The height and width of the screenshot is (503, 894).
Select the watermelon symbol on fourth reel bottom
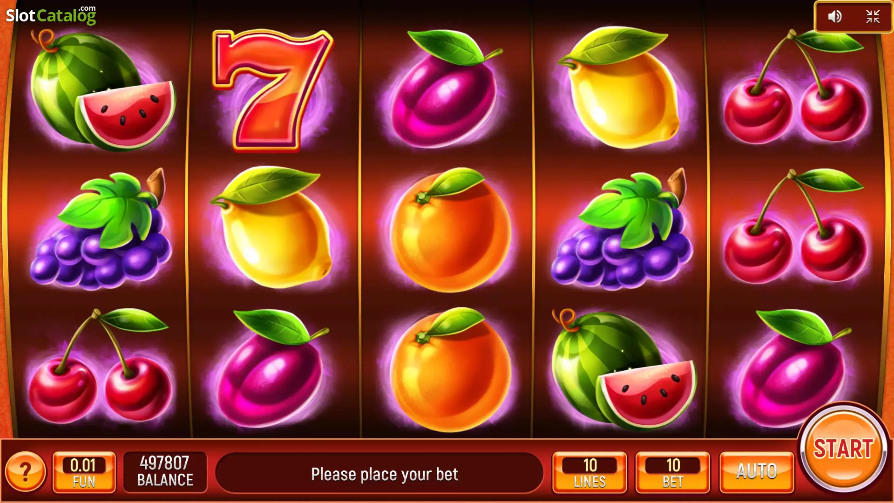[x=624, y=369]
